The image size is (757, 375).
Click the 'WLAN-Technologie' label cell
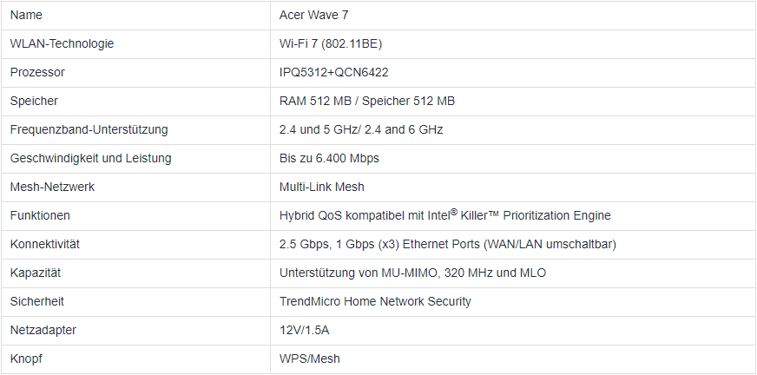pos(62,44)
